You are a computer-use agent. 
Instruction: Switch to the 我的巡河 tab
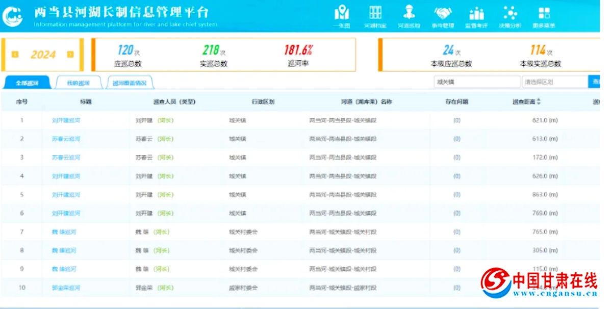tap(78, 83)
